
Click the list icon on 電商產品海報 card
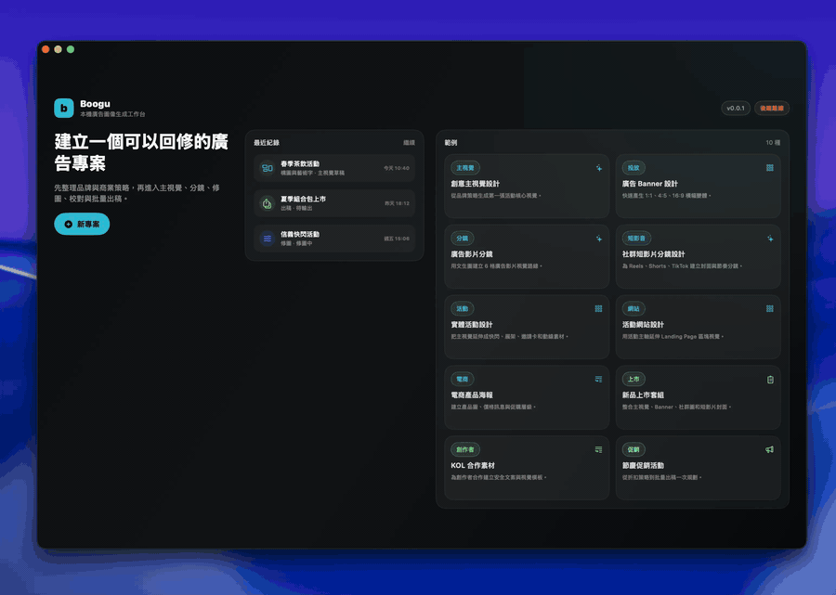pos(599,380)
